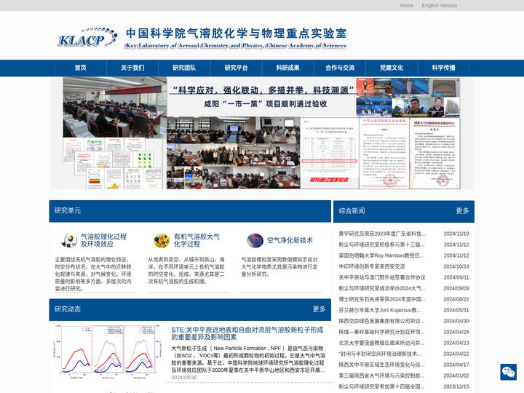
Task: Open the 研究平台 menu
Action: click(x=236, y=68)
